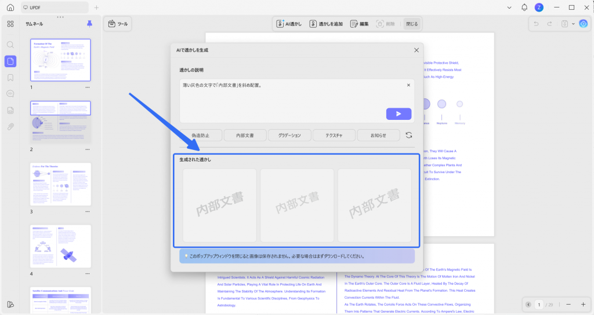594x315 pixels.
Task: Open a new tab with the plus icon
Action: (x=96, y=8)
